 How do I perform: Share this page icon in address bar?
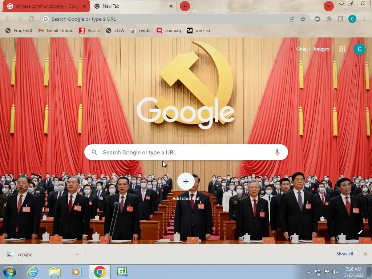pyautogui.click(x=291, y=19)
